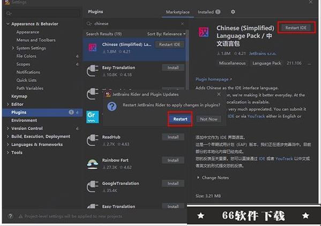Select Keymap in the settings tree
Viewport: 321px width, 226px height.
[19, 96]
